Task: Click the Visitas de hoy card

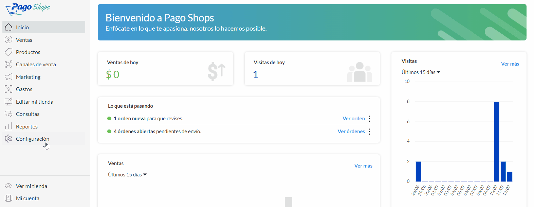Action: (x=312, y=69)
